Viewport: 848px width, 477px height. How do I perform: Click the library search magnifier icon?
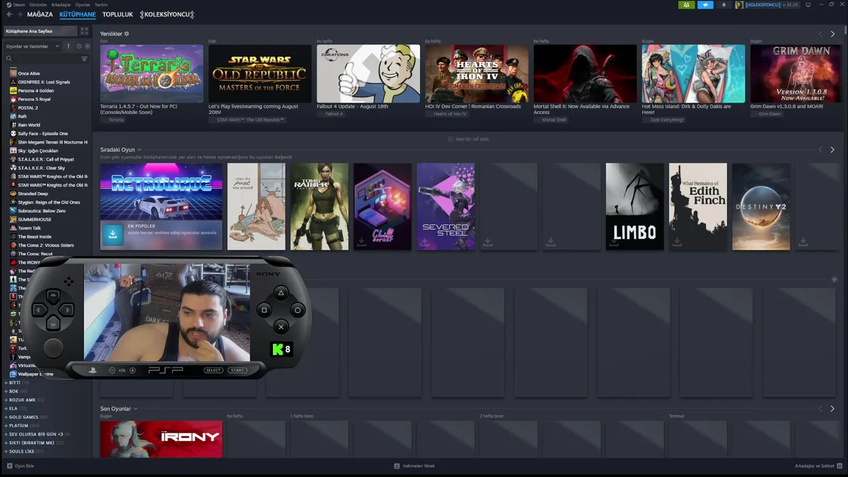(9, 59)
